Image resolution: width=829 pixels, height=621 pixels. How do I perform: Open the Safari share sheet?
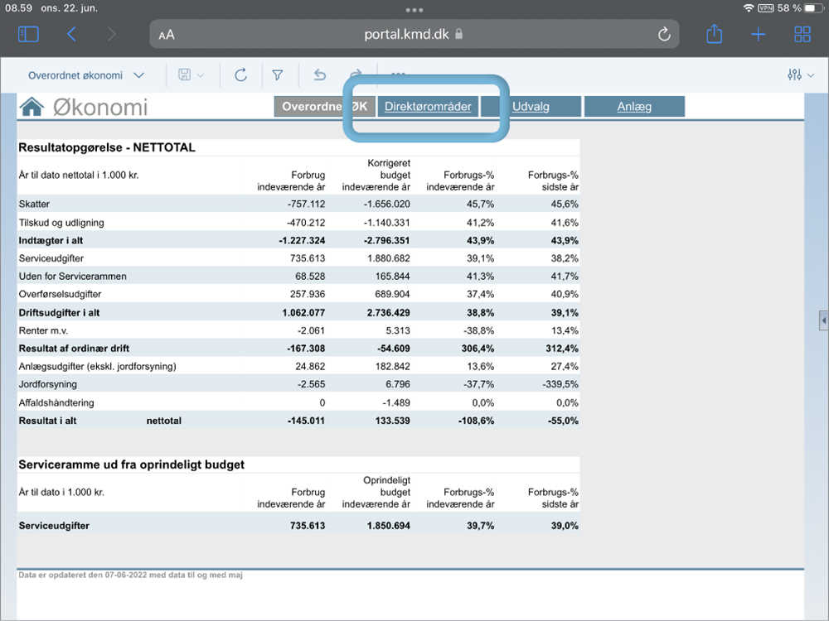click(714, 34)
